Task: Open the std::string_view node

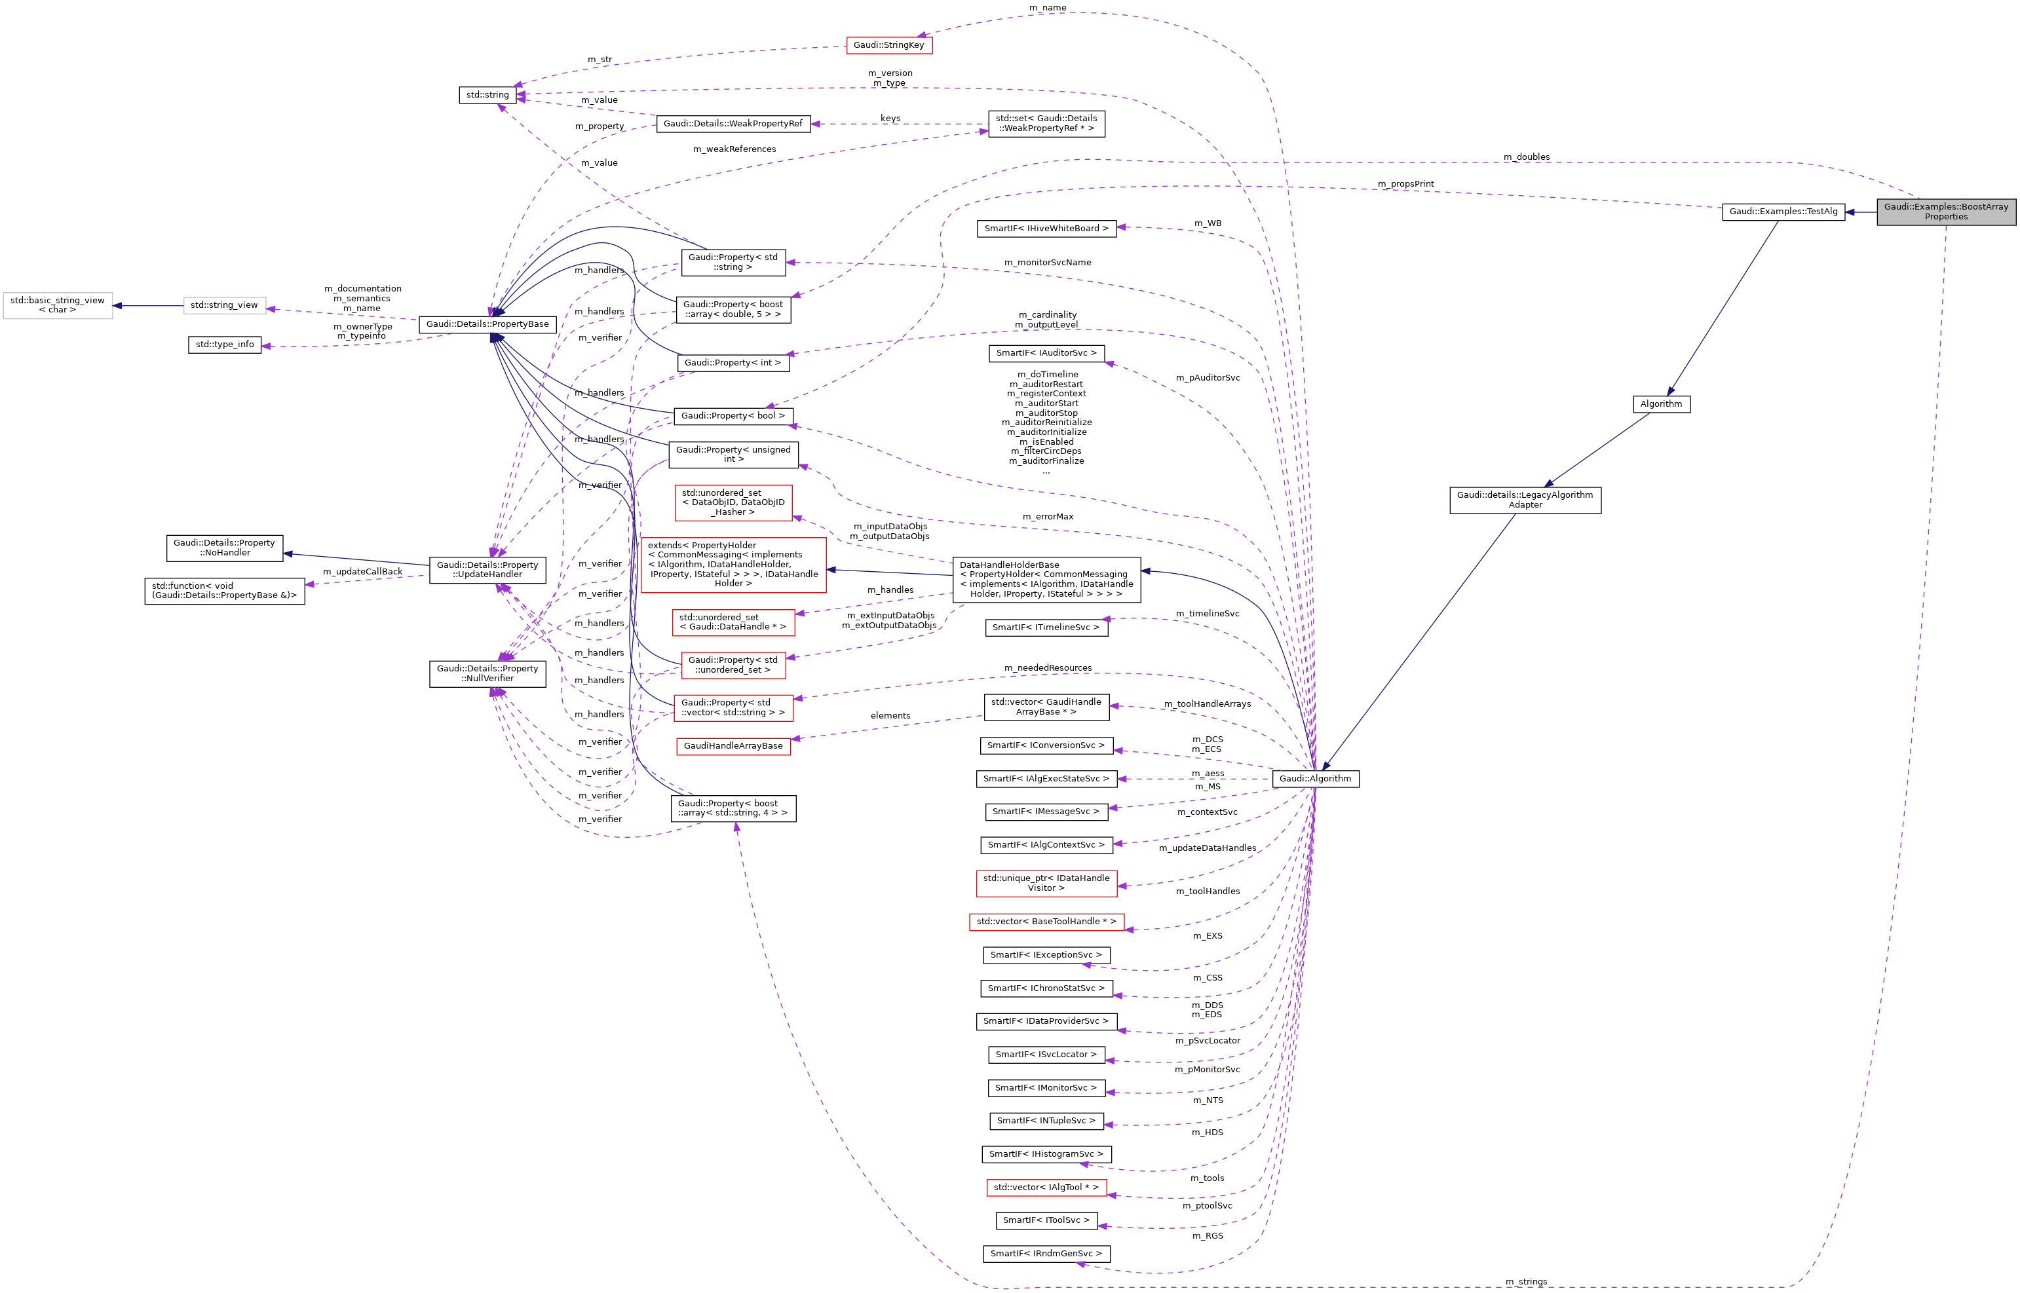Action: click(224, 306)
